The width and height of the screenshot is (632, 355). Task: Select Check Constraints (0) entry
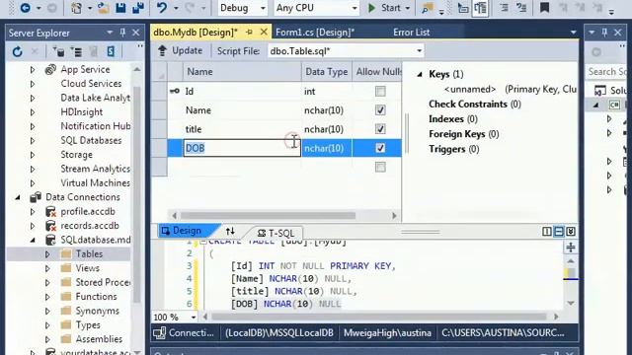(x=475, y=105)
